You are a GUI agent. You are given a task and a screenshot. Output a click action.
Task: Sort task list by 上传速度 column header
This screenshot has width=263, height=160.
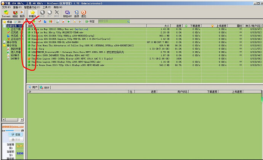pos(215,26)
